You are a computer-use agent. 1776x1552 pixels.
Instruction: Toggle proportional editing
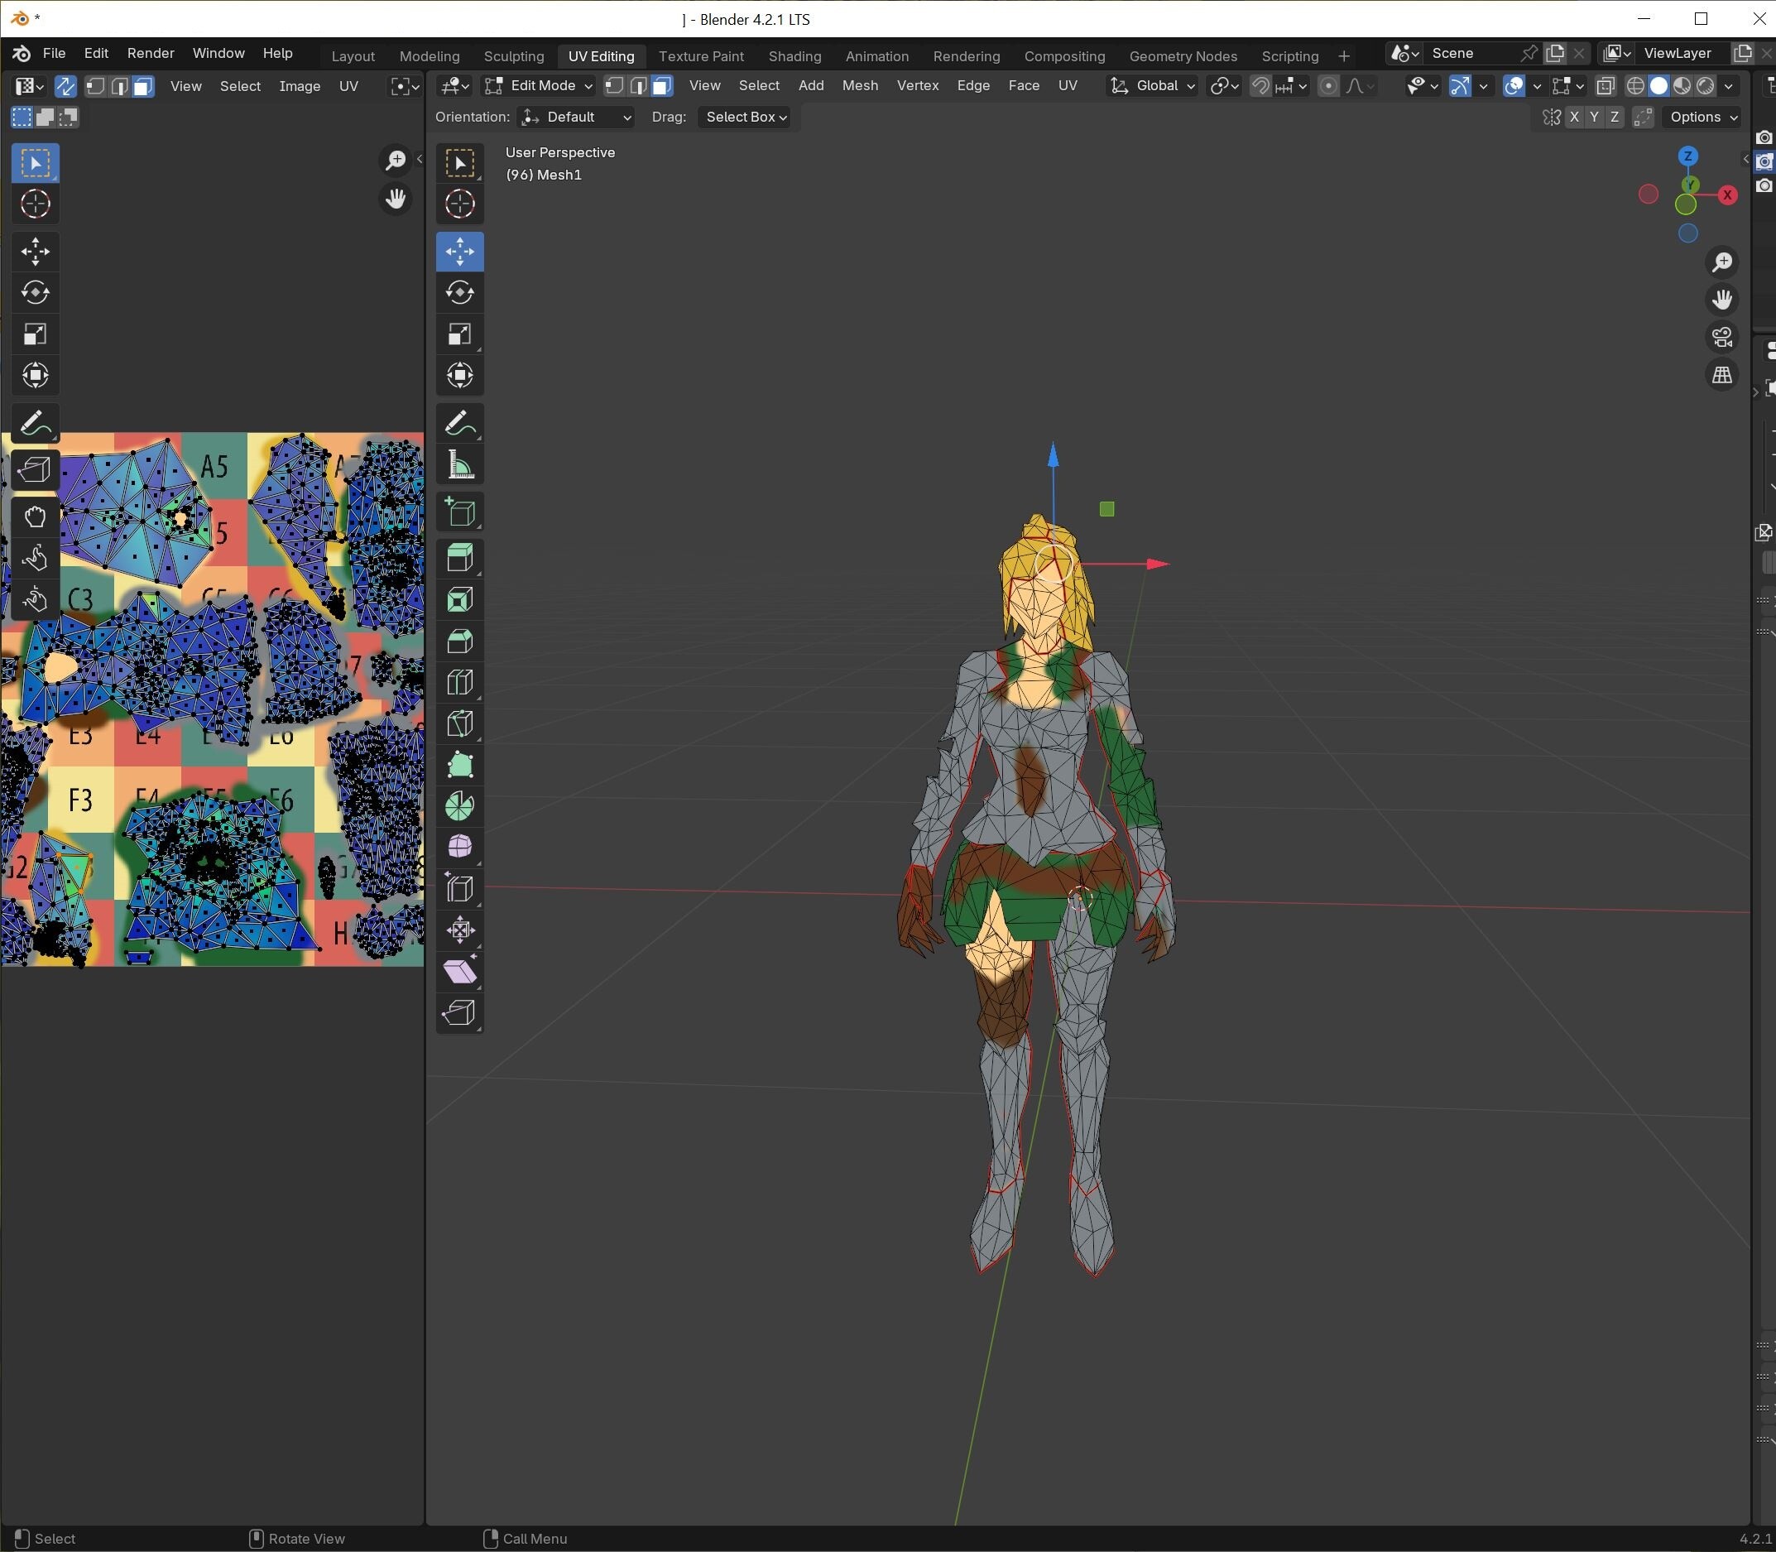(x=1327, y=86)
